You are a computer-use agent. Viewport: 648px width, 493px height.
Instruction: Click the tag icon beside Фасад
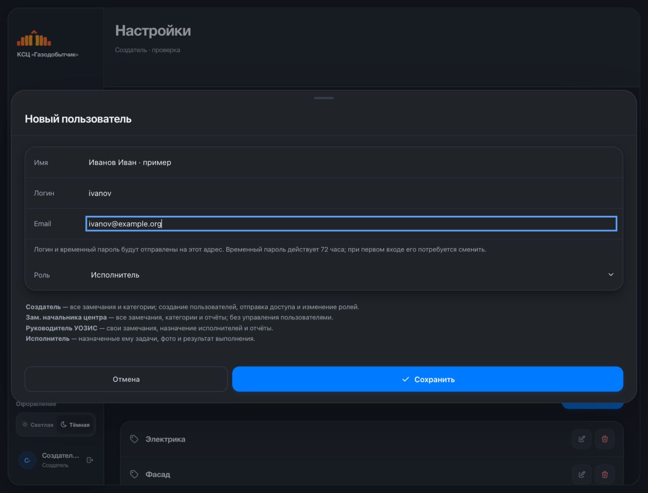pos(134,474)
